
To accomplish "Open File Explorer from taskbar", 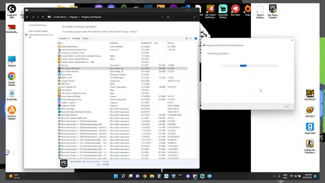I will pyautogui.click(x=152, y=176).
